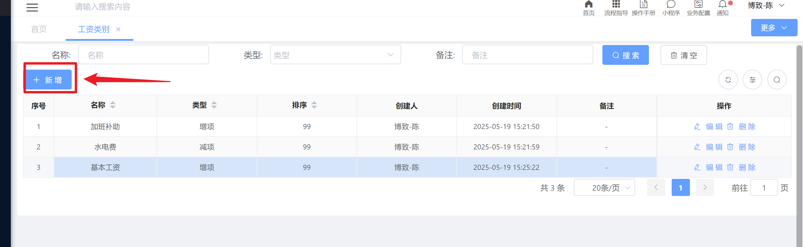The width and height of the screenshot is (803, 247).
Task: Open the 博致-陈 user menu
Action: [766, 6]
